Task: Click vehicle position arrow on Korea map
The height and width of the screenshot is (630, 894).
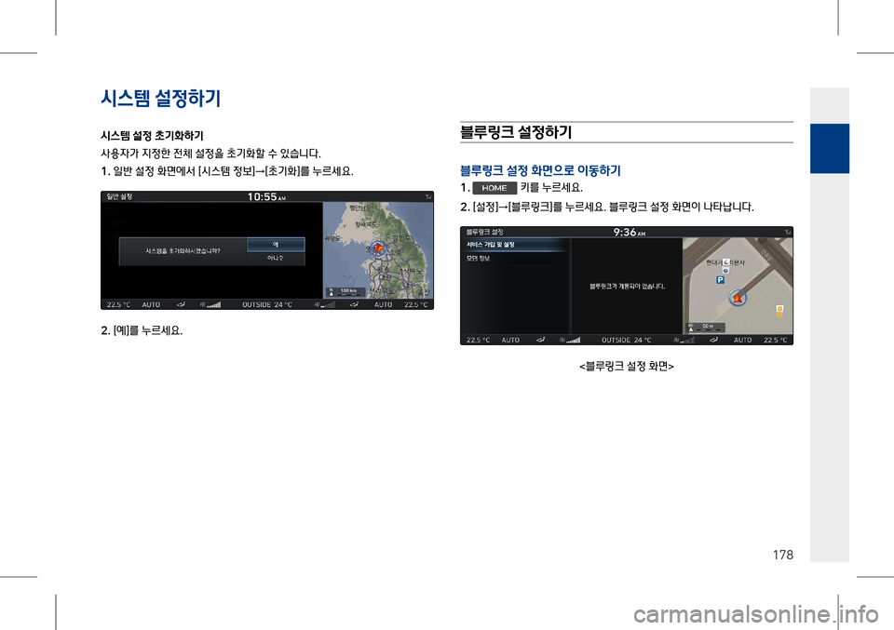Action: [377, 248]
